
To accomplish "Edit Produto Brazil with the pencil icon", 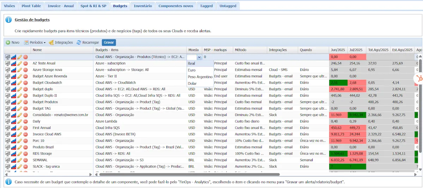I will click(20, 147).
